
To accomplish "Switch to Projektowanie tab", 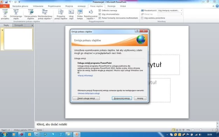I will pyautogui.click(x=54, y=6).
